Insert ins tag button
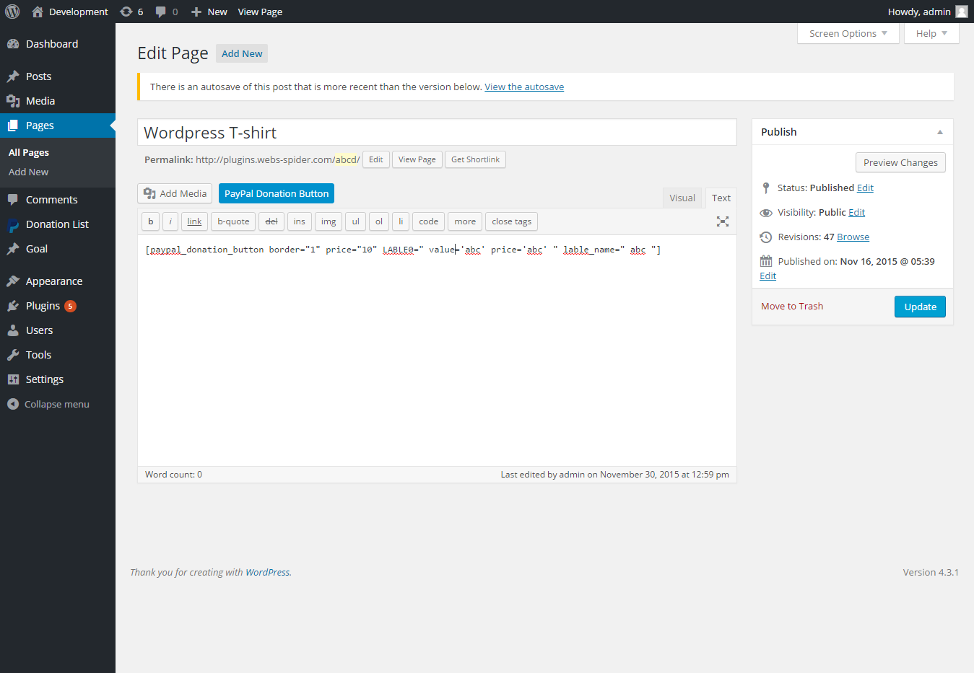This screenshot has width=974, height=673. 300,221
